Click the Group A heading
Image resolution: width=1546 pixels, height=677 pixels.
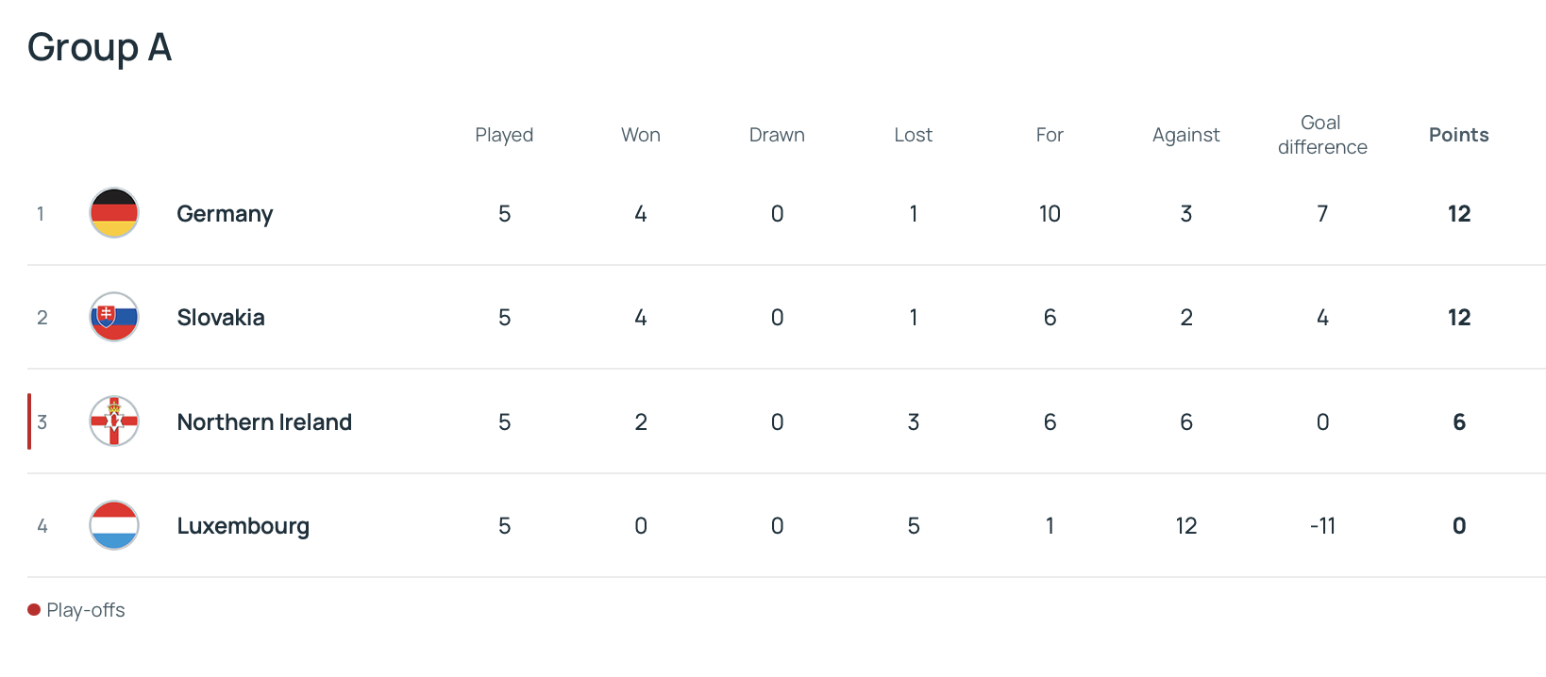point(100,47)
